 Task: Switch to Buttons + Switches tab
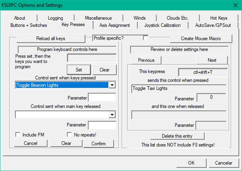[29, 25]
